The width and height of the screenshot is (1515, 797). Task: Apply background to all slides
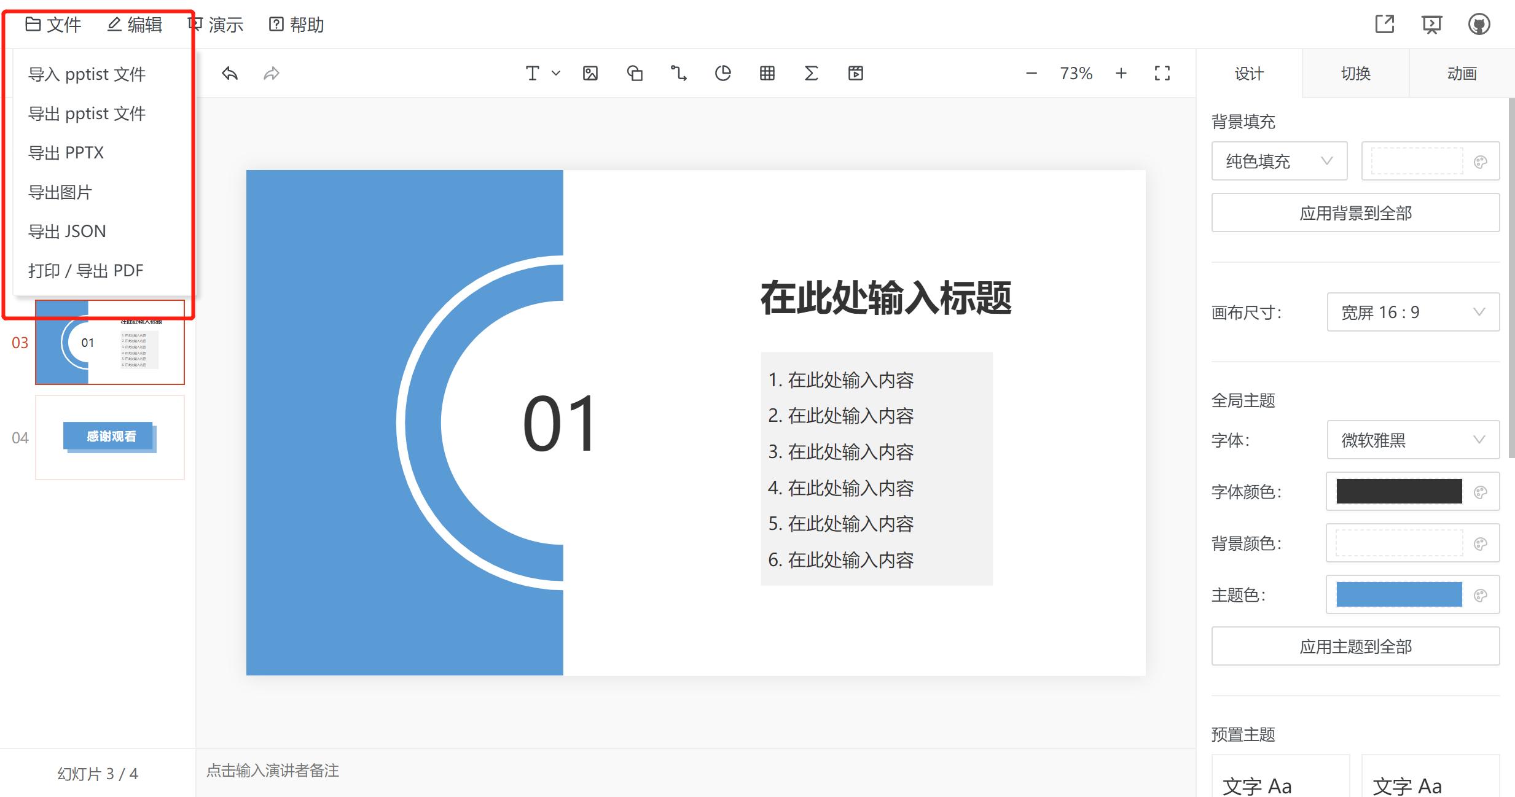(x=1355, y=212)
